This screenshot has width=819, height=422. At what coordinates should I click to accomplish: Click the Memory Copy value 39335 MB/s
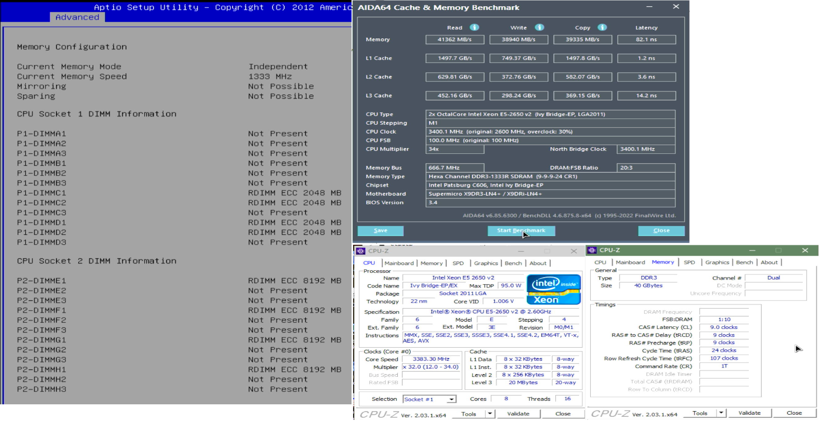click(582, 39)
